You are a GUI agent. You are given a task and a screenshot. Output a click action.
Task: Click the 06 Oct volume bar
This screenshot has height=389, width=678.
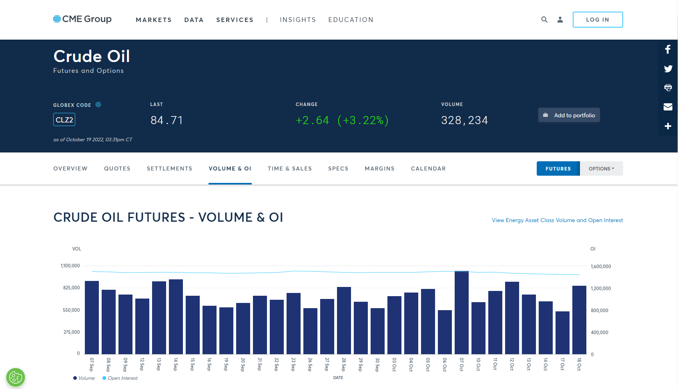445,332
